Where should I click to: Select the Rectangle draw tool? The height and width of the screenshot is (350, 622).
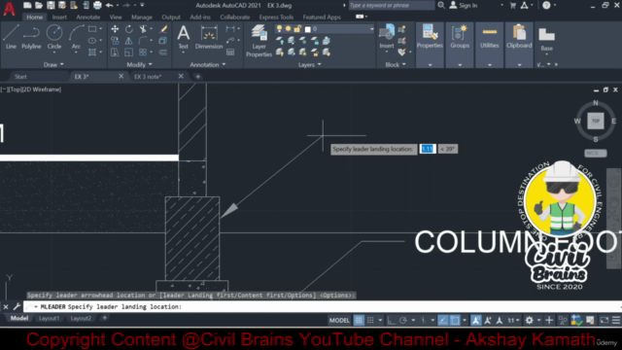tap(92, 29)
